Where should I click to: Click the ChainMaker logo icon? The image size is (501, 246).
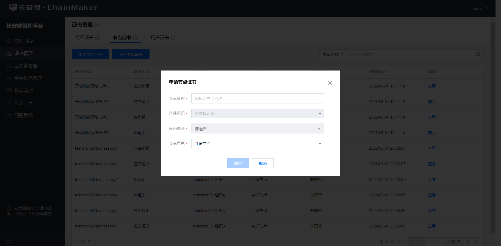[x=13, y=7]
